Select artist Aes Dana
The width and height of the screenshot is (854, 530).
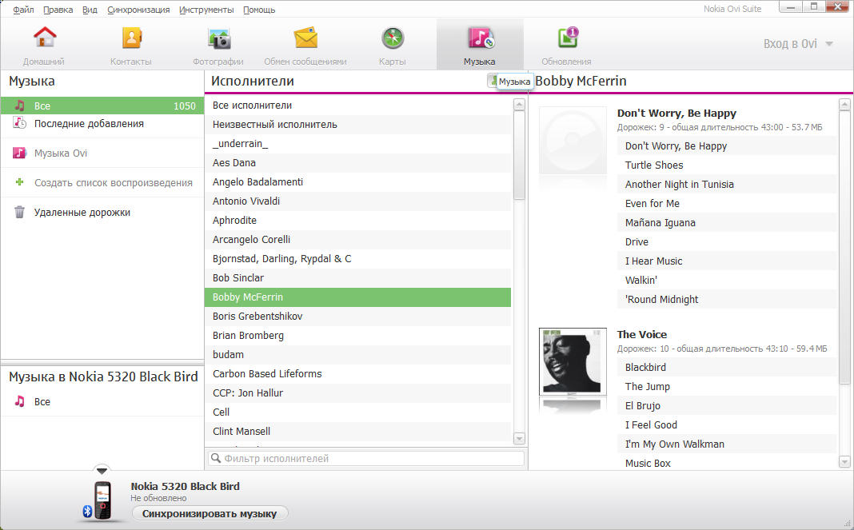point(357,162)
